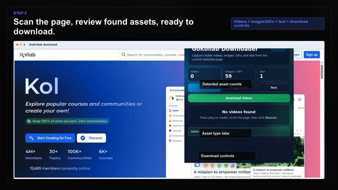Click the 'GoKollab download' window title
The height and width of the screenshot is (190, 338).
(43, 44)
